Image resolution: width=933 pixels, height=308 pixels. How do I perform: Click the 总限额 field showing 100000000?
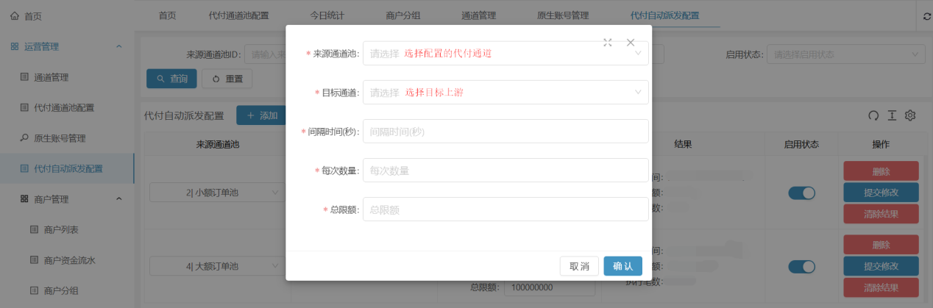[x=550, y=288]
